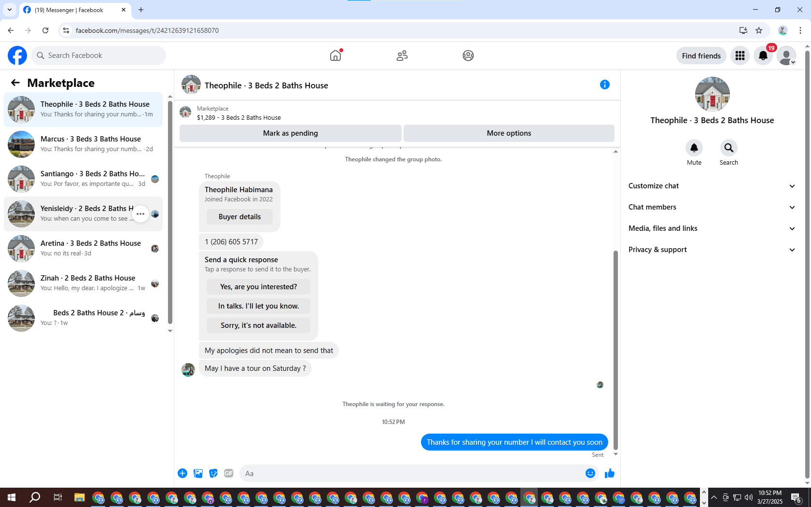Click the message input box 'Aa'
This screenshot has height=507, width=811.
tap(413, 473)
